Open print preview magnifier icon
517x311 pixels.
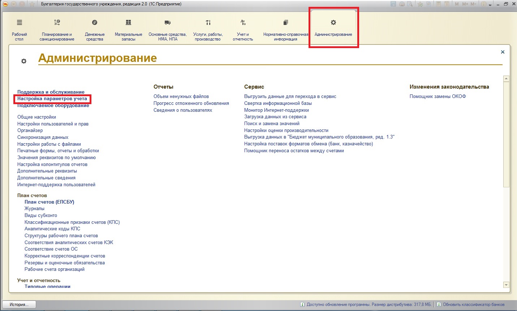[410, 4]
